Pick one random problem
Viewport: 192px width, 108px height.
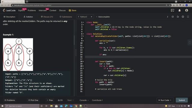[x=33, y=100]
